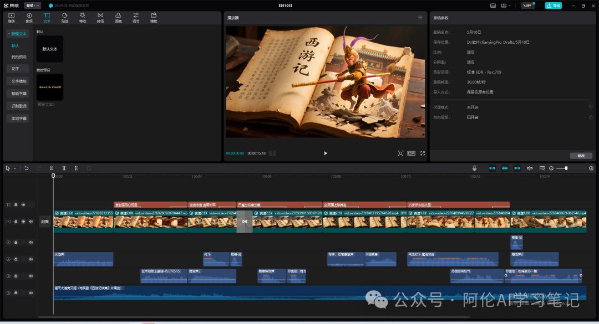The width and height of the screenshot is (599, 324).
Task: Click the 导出 export button
Action: click(553, 6)
